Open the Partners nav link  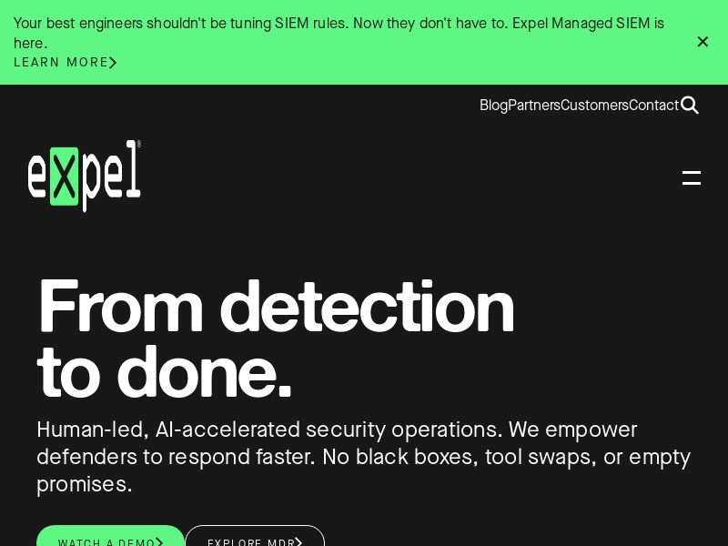click(534, 106)
